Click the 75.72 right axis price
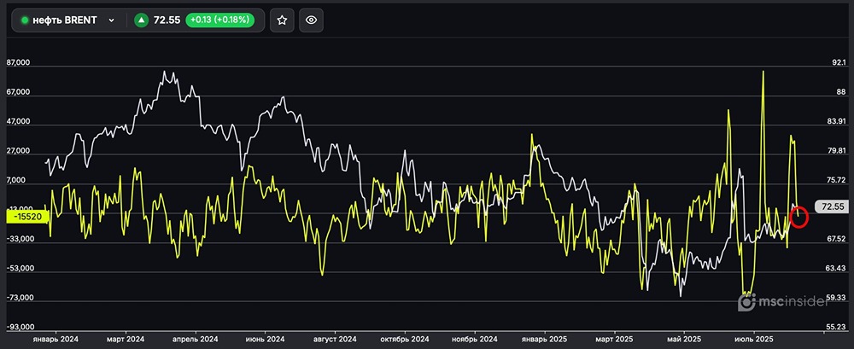This screenshot has width=854, height=349. 835,180
